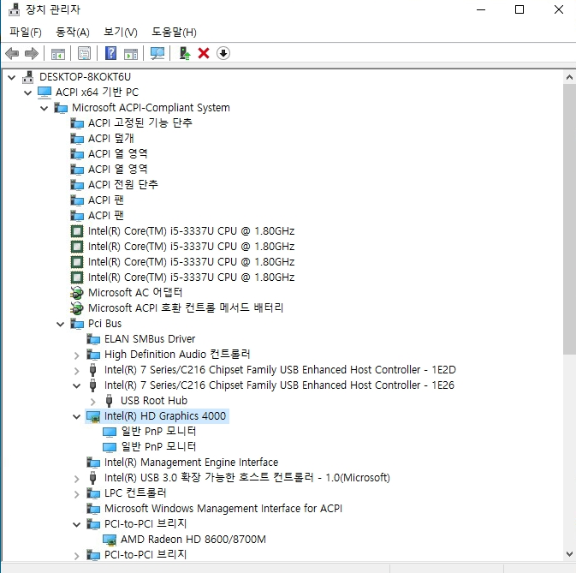
Task: Select ACPI 고정된 기능 단추
Action: 140,122
